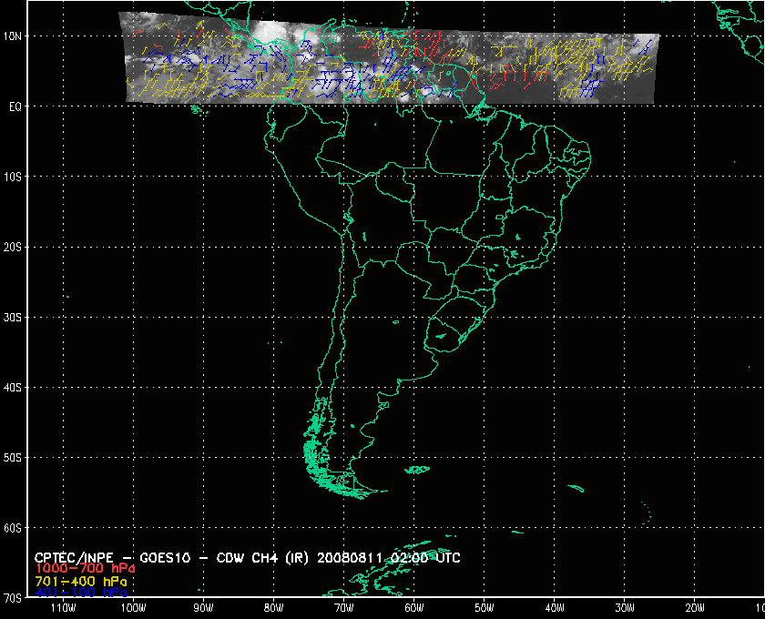Click the 100W longitude label
765x619 pixels.
click(x=133, y=608)
